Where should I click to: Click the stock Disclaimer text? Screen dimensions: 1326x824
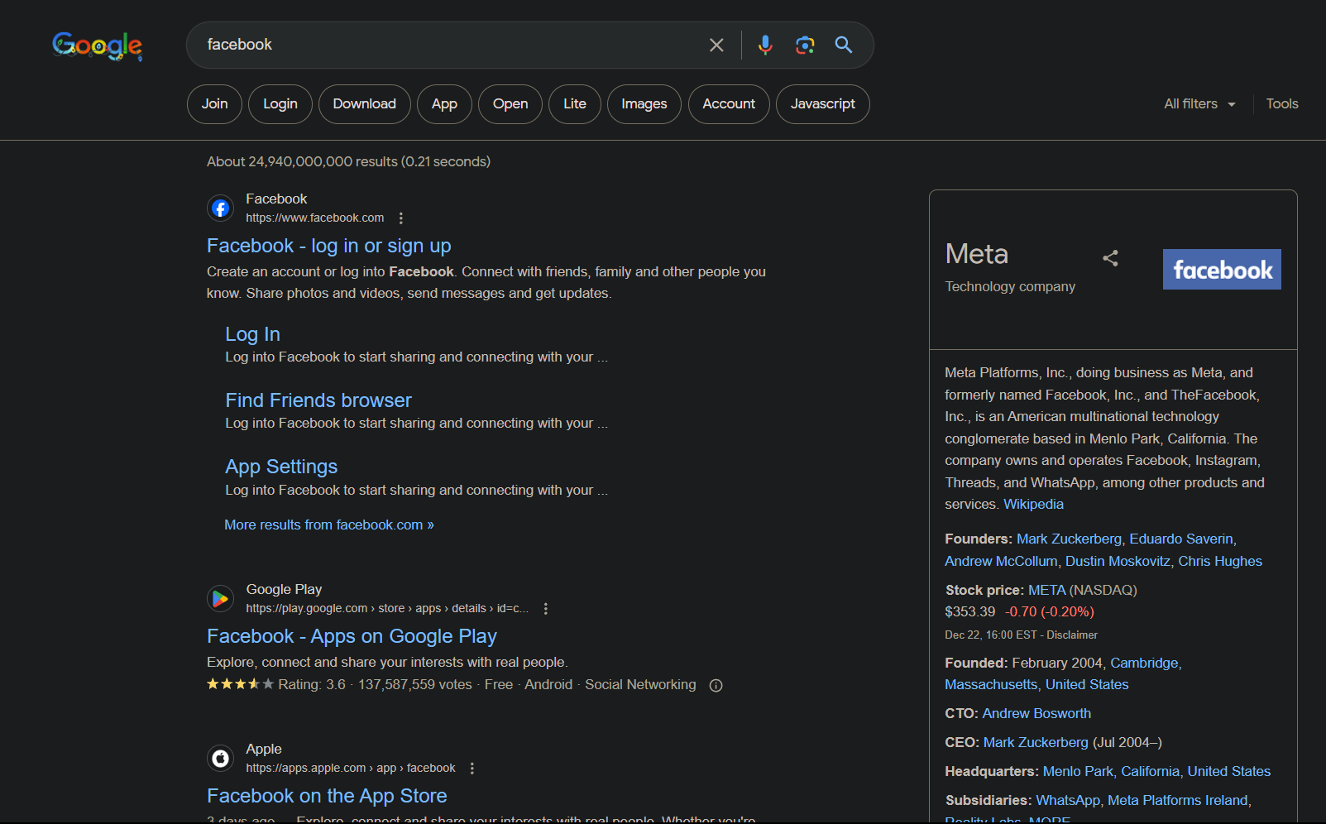(1072, 635)
